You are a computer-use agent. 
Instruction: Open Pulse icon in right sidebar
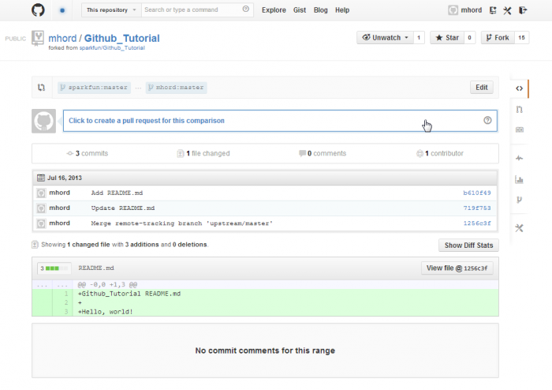pyautogui.click(x=519, y=158)
